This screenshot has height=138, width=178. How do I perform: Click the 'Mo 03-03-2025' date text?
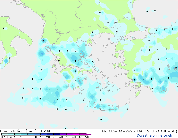pyautogui.click(x=118, y=131)
